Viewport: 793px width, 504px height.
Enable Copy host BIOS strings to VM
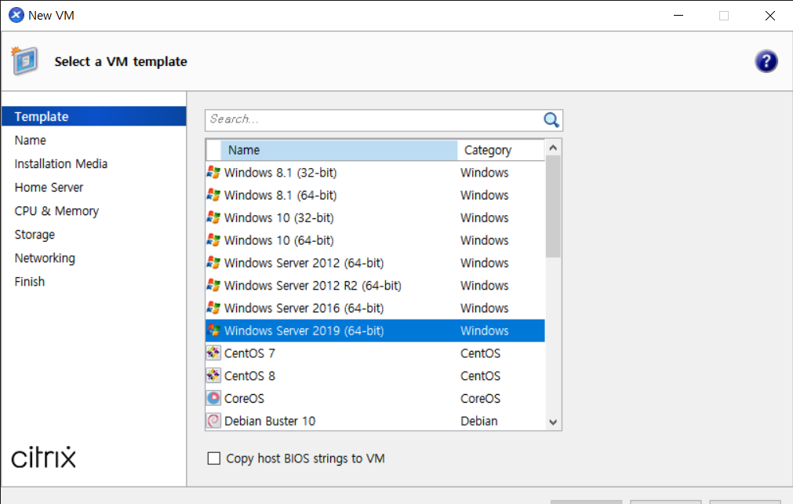tap(214, 458)
